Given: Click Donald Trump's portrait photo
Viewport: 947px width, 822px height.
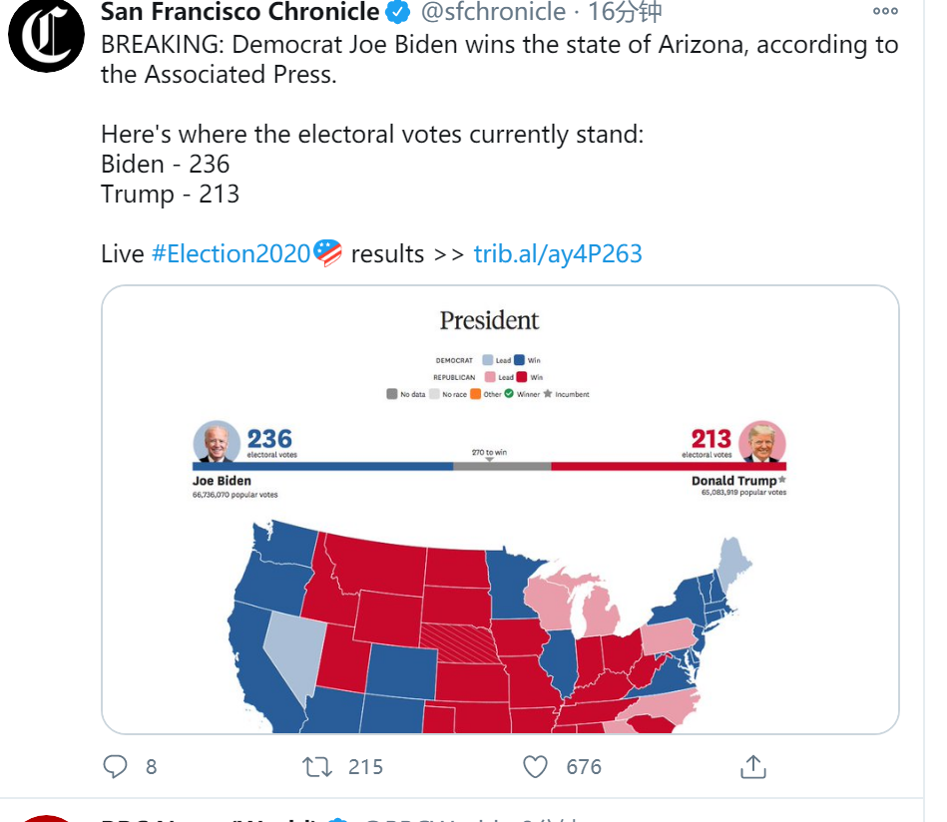Looking at the screenshot, I should point(763,443).
